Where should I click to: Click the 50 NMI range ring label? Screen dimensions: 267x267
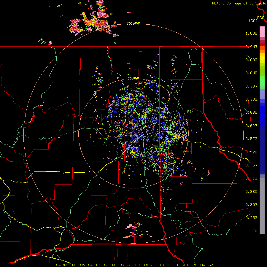coord(133,79)
